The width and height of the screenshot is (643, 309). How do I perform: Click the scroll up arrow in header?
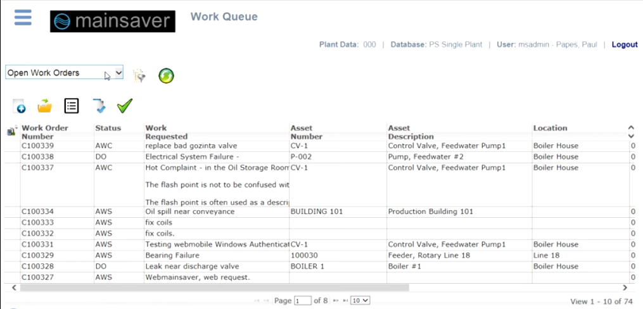[631, 128]
